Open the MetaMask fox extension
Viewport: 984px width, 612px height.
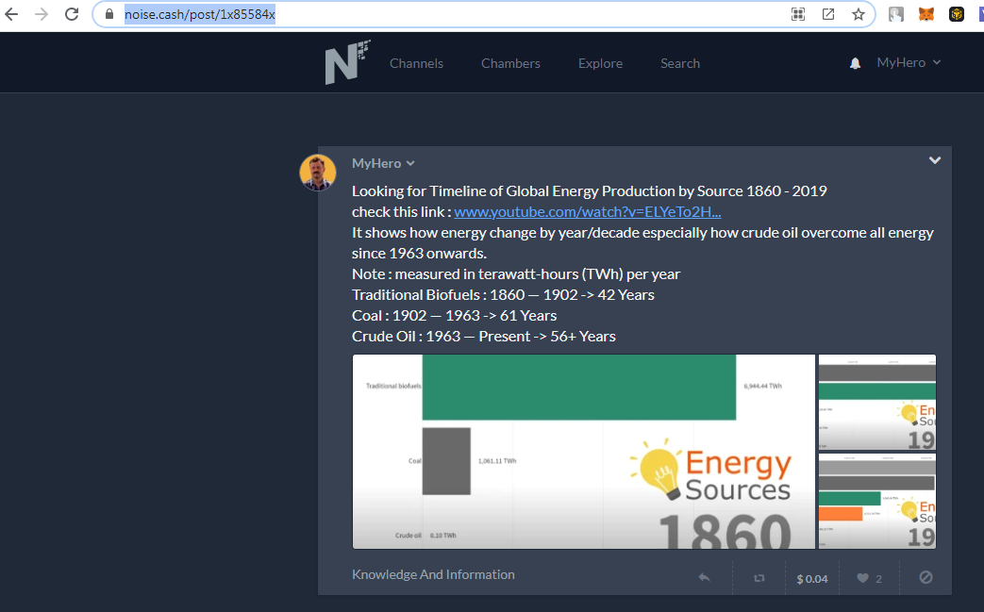926,14
